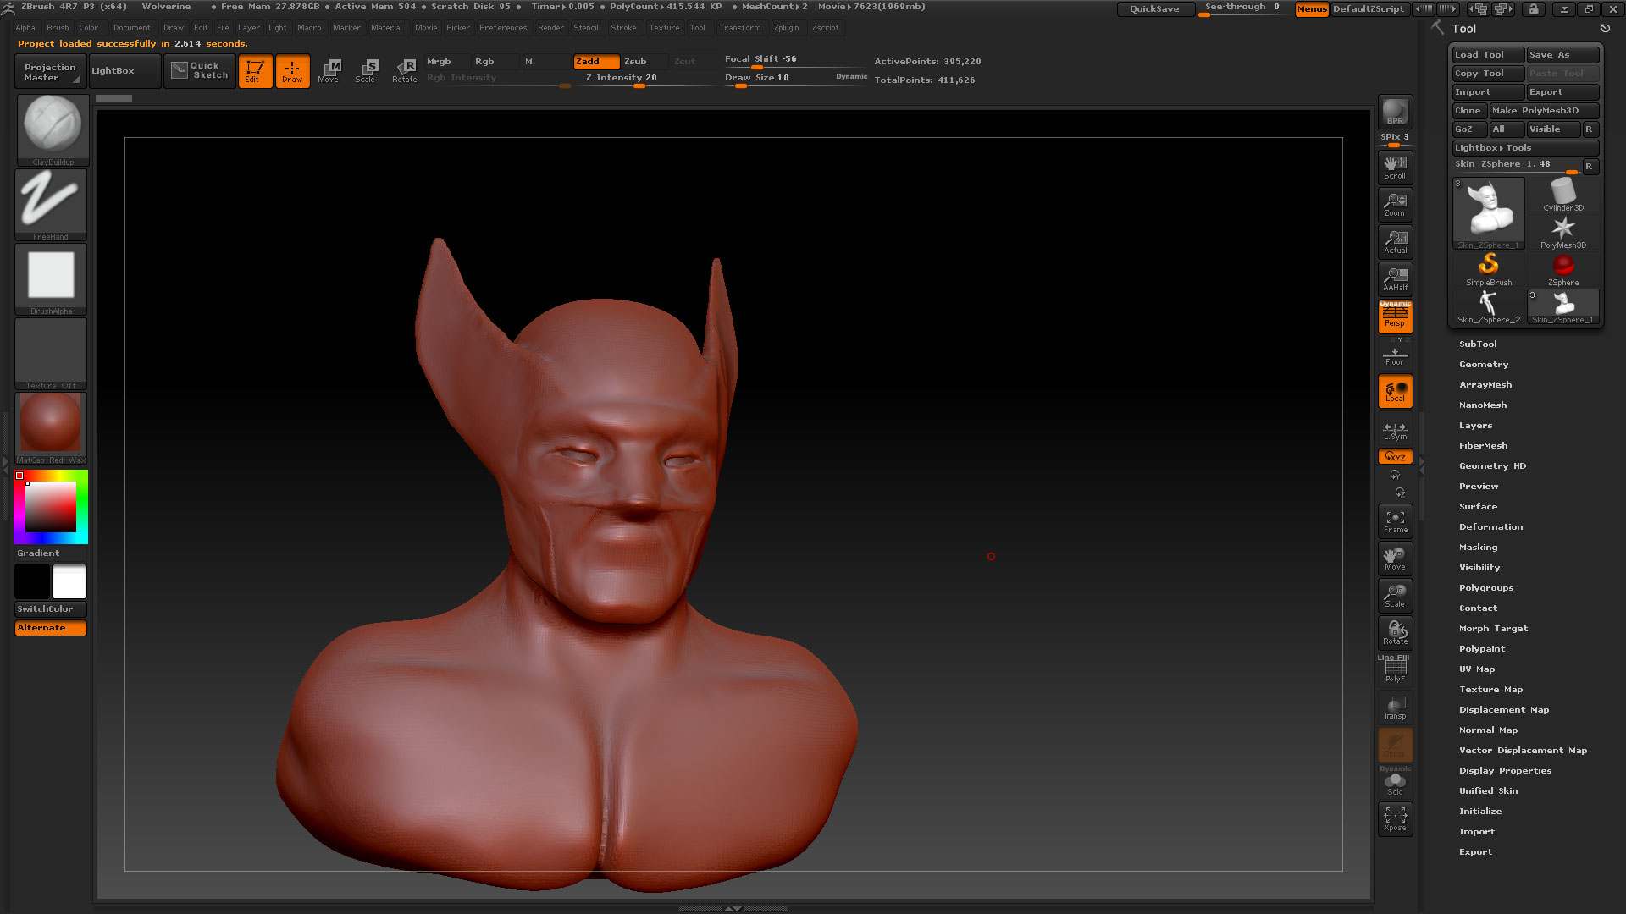The width and height of the screenshot is (1626, 914).
Task: Click the Rotate view icon in right shelf
Action: pyautogui.click(x=1395, y=632)
